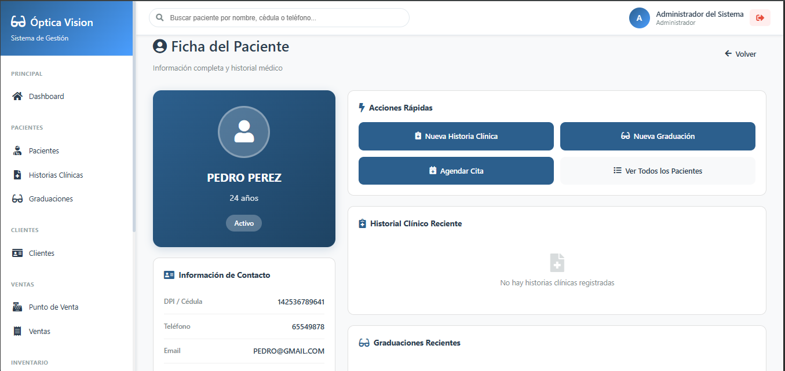785x371 pixels.
Task: Open Nueva Historia Clínica
Action: pos(456,136)
